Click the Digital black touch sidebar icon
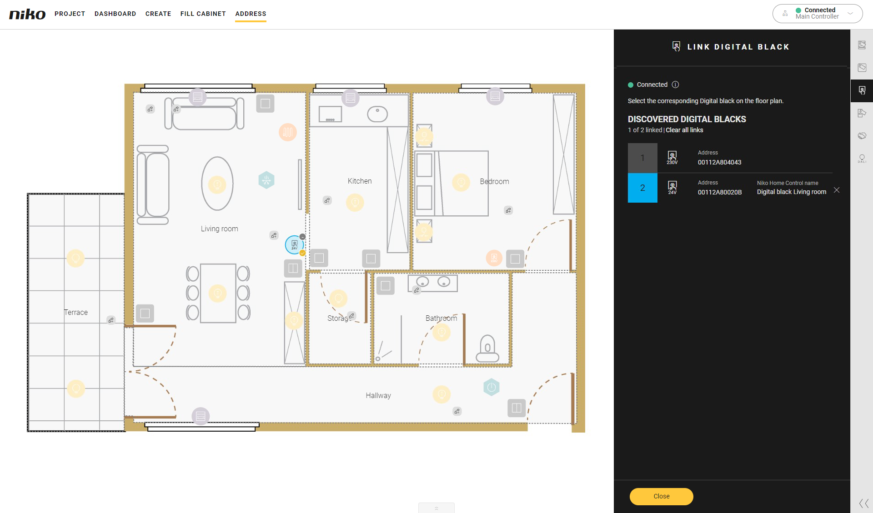 click(862, 90)
